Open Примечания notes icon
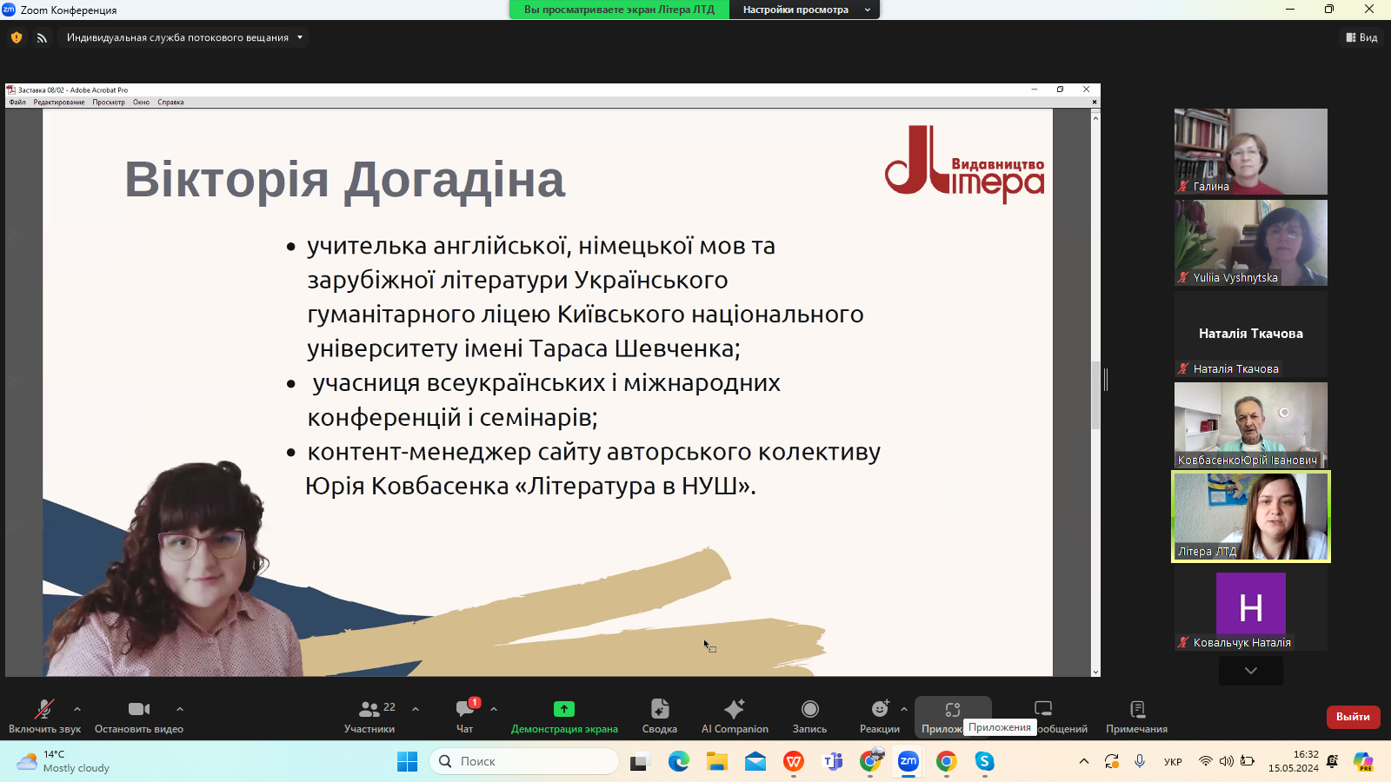The height and width of the screenshot is (782, 1391). click(1136, 716)
